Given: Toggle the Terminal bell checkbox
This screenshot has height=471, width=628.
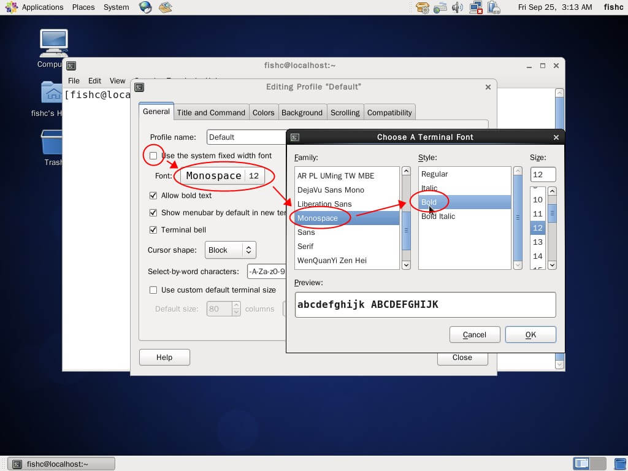Looking at the screenshot, I should point(153,230).
